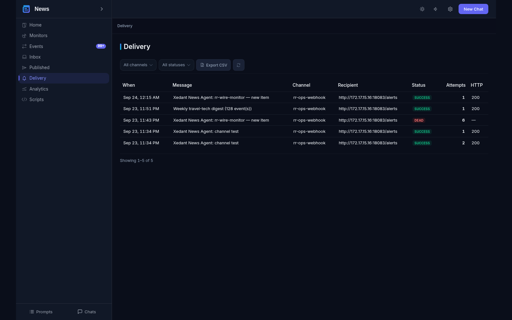Image resolution: width=512 pixels, height=320 pixels.
Task: Click the Sep 23, 11:43 PM timestamp
Action: (141, 120)
